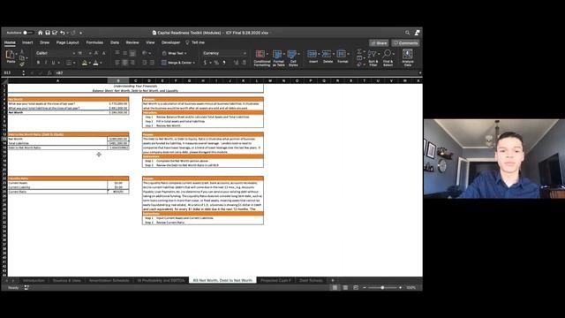The image size is (565, 318).
Task: Adjust the zoom slider in status bar
Action: coord(382,288)
